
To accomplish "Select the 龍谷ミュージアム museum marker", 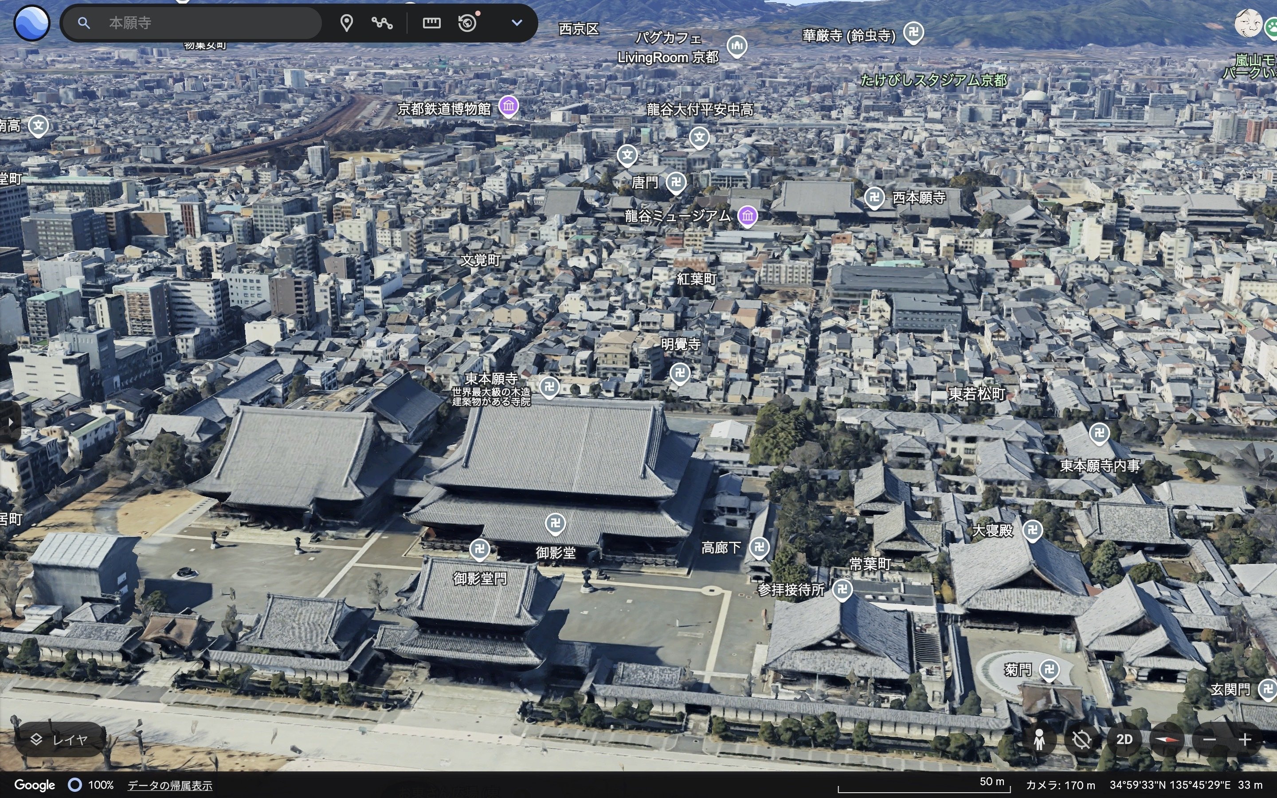I will coord(748,216).
